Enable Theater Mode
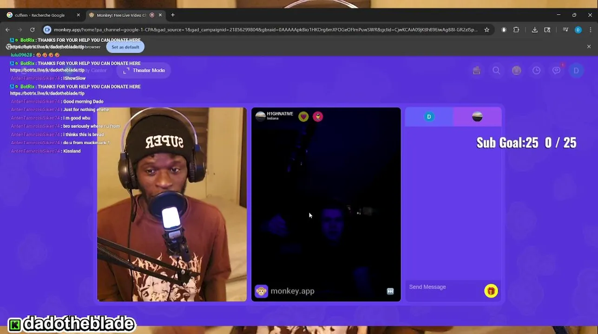 pyautogui.click(x=144, y=71)
